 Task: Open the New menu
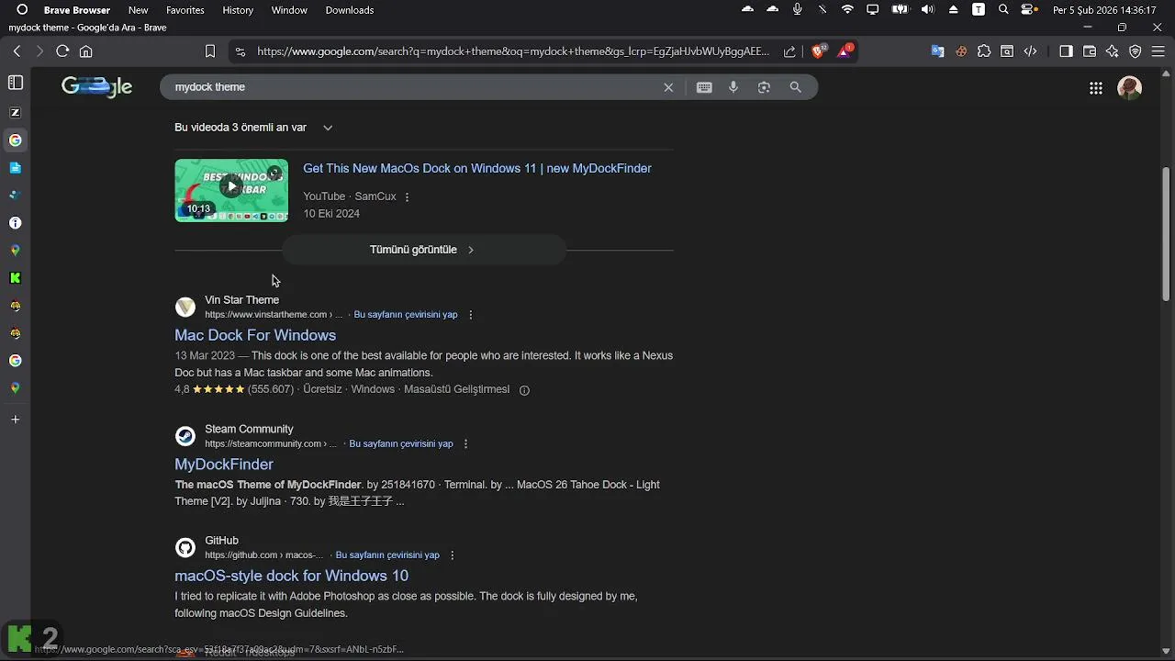pyautogui.click(x=138, y=10)
